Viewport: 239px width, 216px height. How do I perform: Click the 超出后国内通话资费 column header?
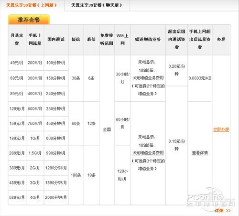(176, 39)
